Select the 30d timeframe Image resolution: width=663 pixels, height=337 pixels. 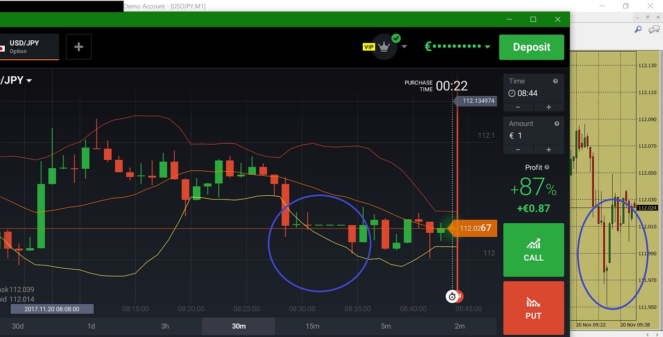(x=18, y=326)
